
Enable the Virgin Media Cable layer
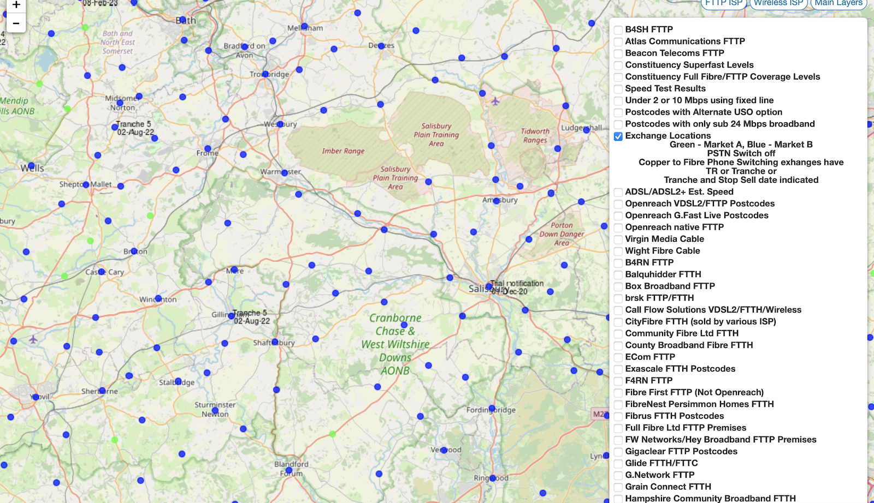618,239
